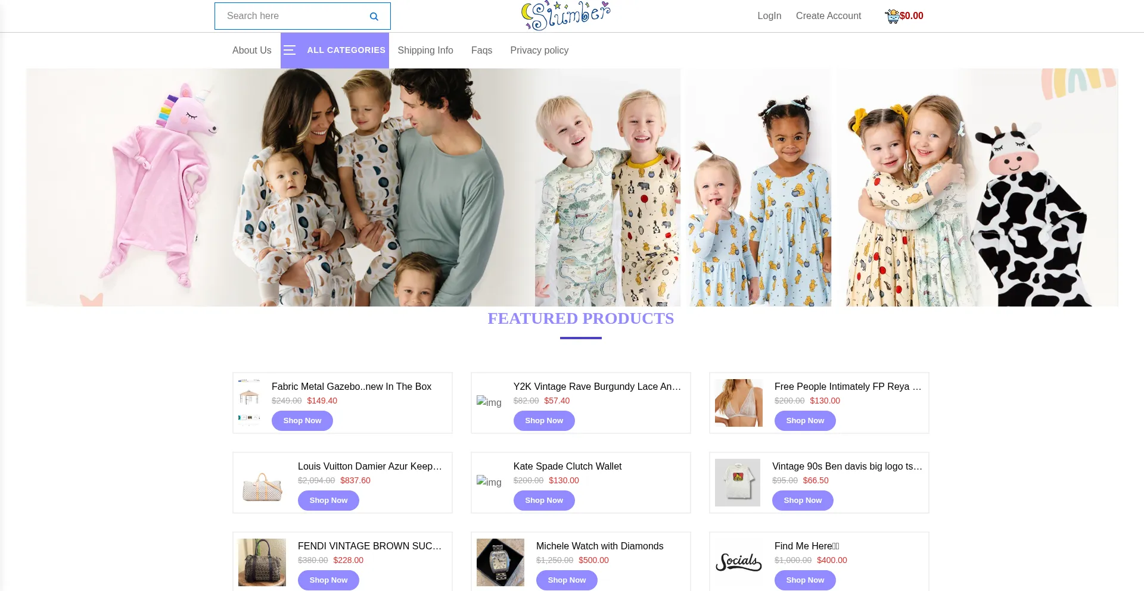Shop Now for Fabric Metal Gazebo

tap(302, 421)
